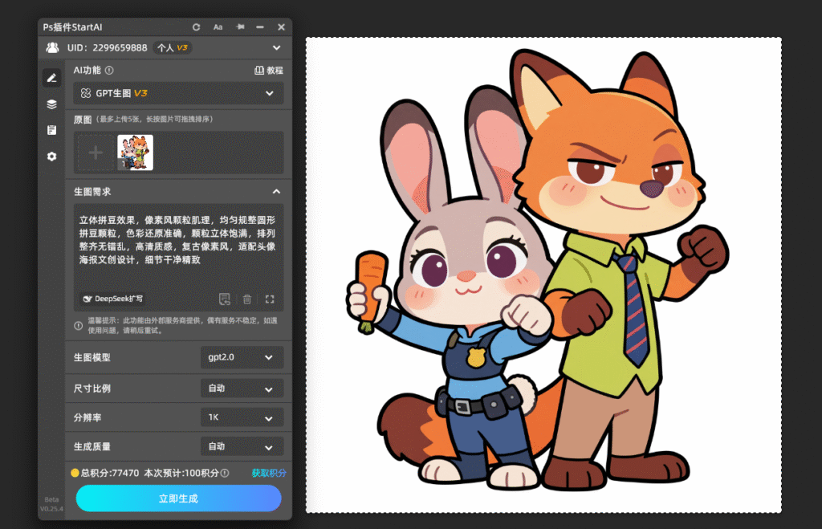The width and height of the screenshot is (822, 529).
Task: Click the Beta V0.25.4 version text
Action: (x=52, y=504)
